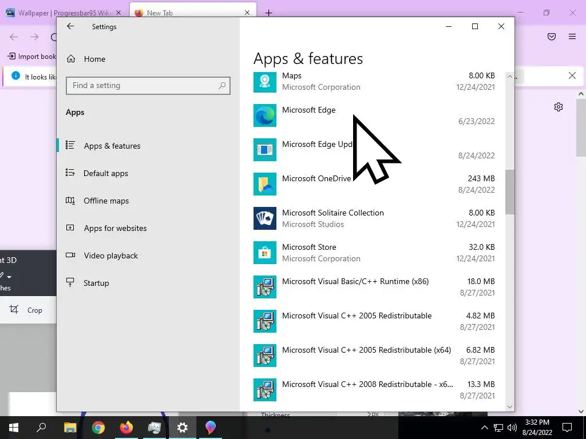The width and height of the screenshot is (586, 439).
Task: Click the Microsoft Store app icon
Action: click(265, 253)
